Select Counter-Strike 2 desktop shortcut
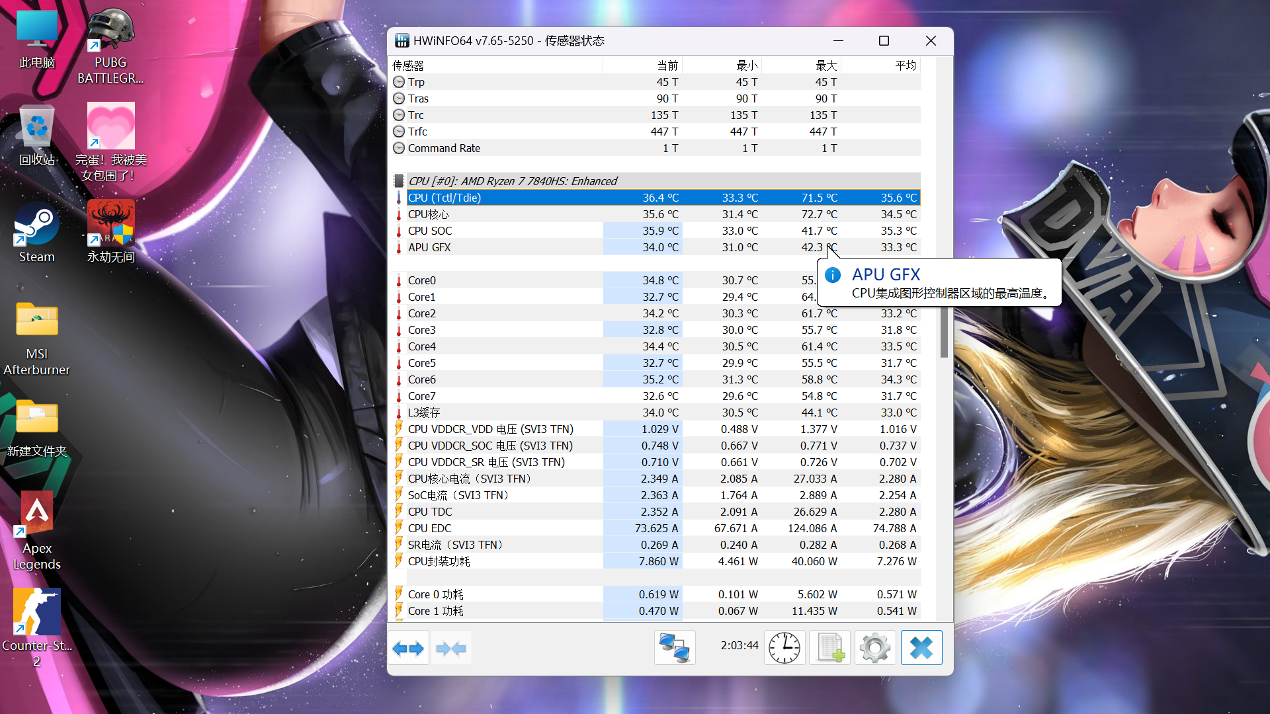The width and height of the screenshot is (1270, 714). click(x=37, y=627)
